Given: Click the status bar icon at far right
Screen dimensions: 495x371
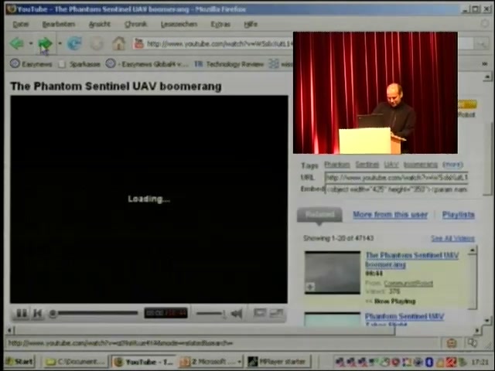Looking at the screenshot, I should coord(473,343).
